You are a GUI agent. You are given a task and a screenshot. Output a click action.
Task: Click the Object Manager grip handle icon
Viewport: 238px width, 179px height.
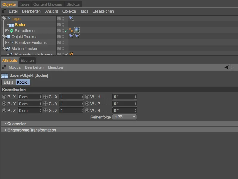pyautogui.click(x=4, y=11)
